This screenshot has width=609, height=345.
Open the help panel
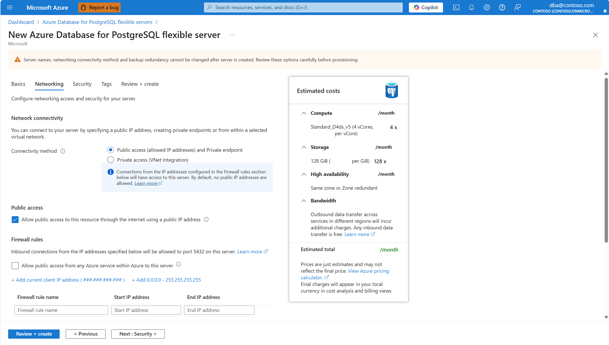pos(502,7)
